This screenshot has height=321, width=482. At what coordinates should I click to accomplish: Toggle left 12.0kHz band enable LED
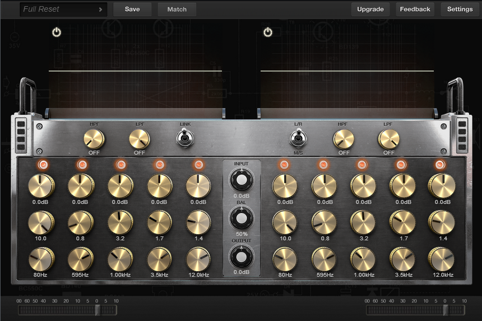(198, 165)
